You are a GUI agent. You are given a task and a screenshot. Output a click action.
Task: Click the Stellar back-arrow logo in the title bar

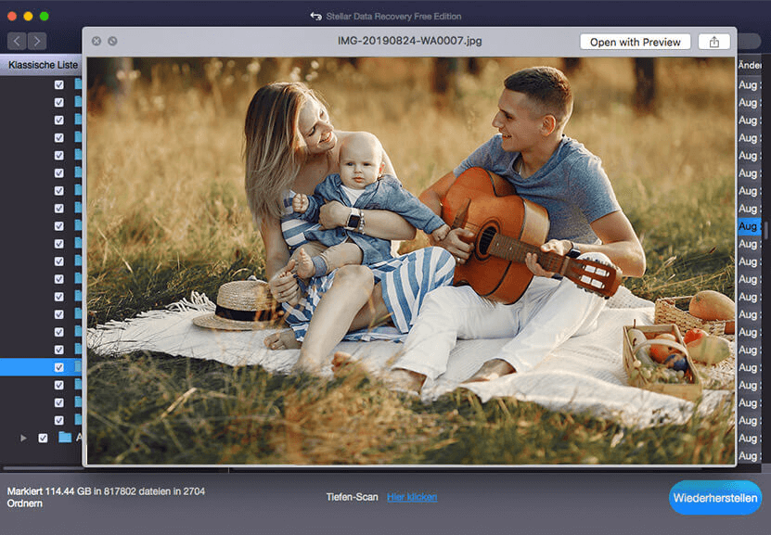click(x=316, y=17)
